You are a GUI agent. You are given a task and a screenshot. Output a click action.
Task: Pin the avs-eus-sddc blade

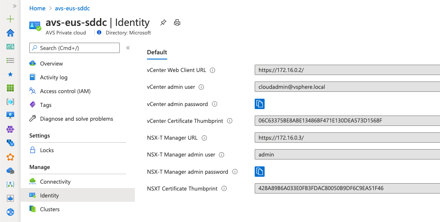(163, 22)
